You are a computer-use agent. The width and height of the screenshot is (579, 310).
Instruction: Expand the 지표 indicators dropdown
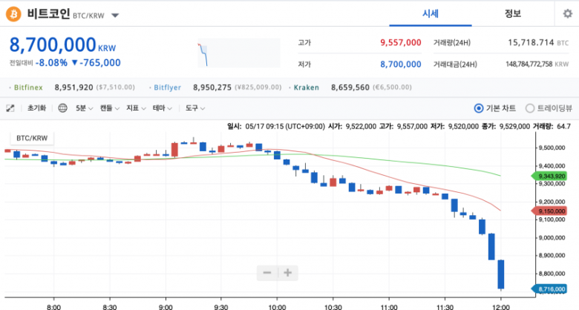tap(136, 108)
